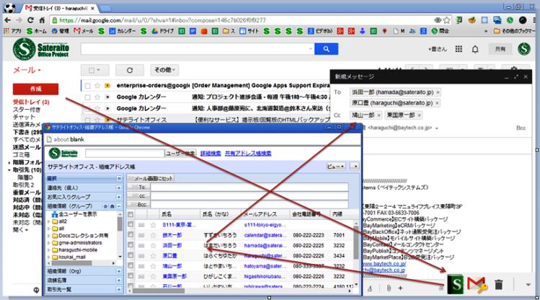This screenshot has height=300, width=540.
Task: Expand the お気に入りグループ section
Action: click(119, 197)
